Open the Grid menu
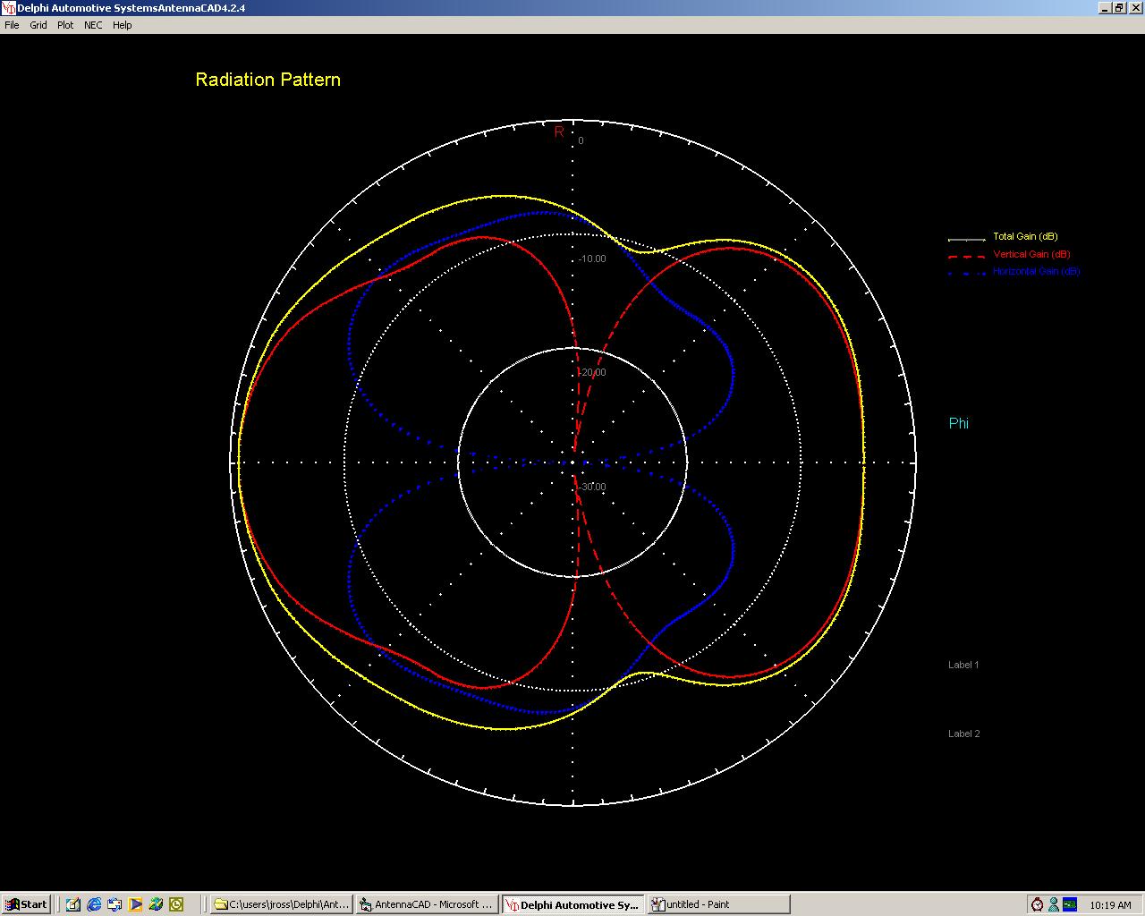 pyautogui.click(x=38, y=25)
